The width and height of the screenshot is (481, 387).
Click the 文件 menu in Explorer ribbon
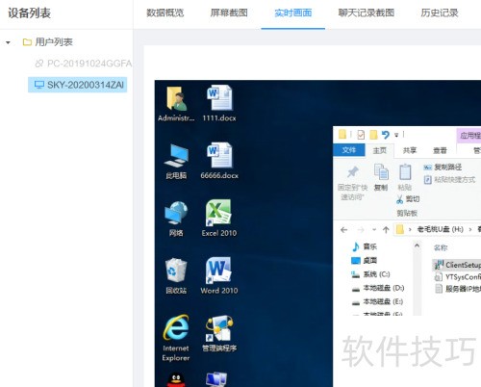(x=349, y=150)
